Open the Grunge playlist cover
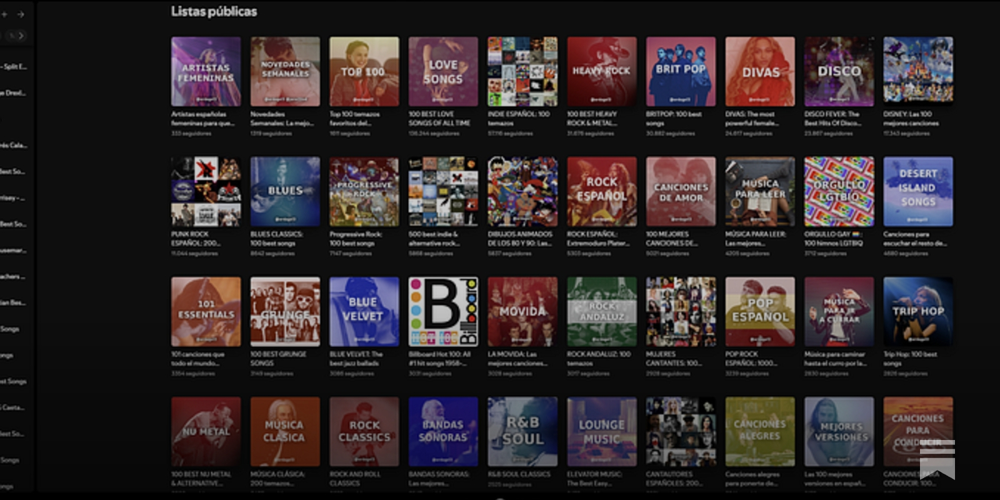The width and height of the screenshot is (1000, 500). (285, 312)
